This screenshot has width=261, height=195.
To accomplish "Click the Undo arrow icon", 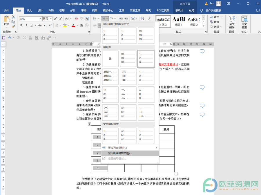I will click(x=10, y=38).
